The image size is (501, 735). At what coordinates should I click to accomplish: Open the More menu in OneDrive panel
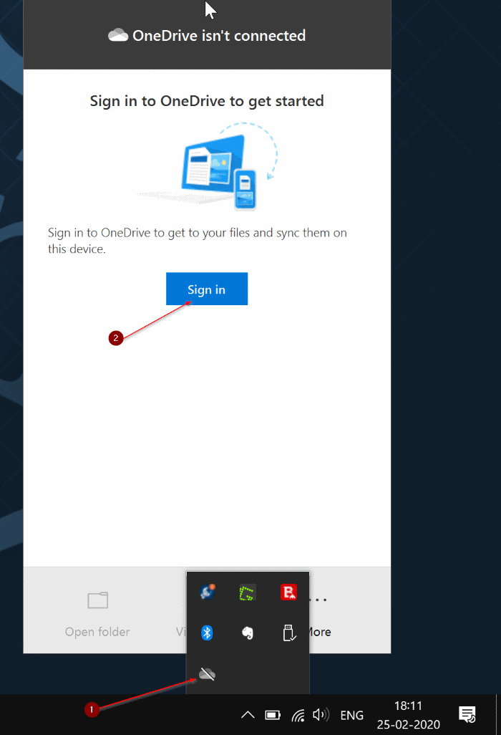tap(318, 614)
